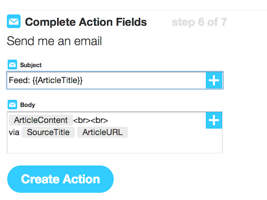The image size is (267, 200).
Task: Open ingredient picker plus for Subject field
Action: [214, 80]
